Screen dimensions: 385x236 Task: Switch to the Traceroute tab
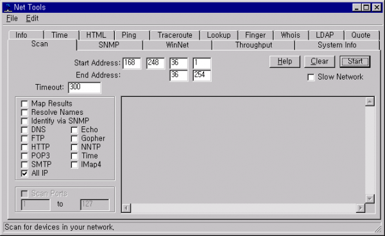(175, 35)
